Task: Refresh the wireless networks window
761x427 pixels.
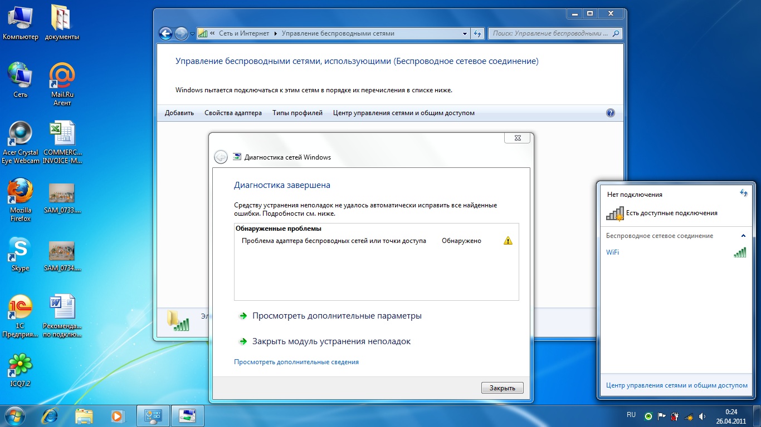Action: click(477, 33)
